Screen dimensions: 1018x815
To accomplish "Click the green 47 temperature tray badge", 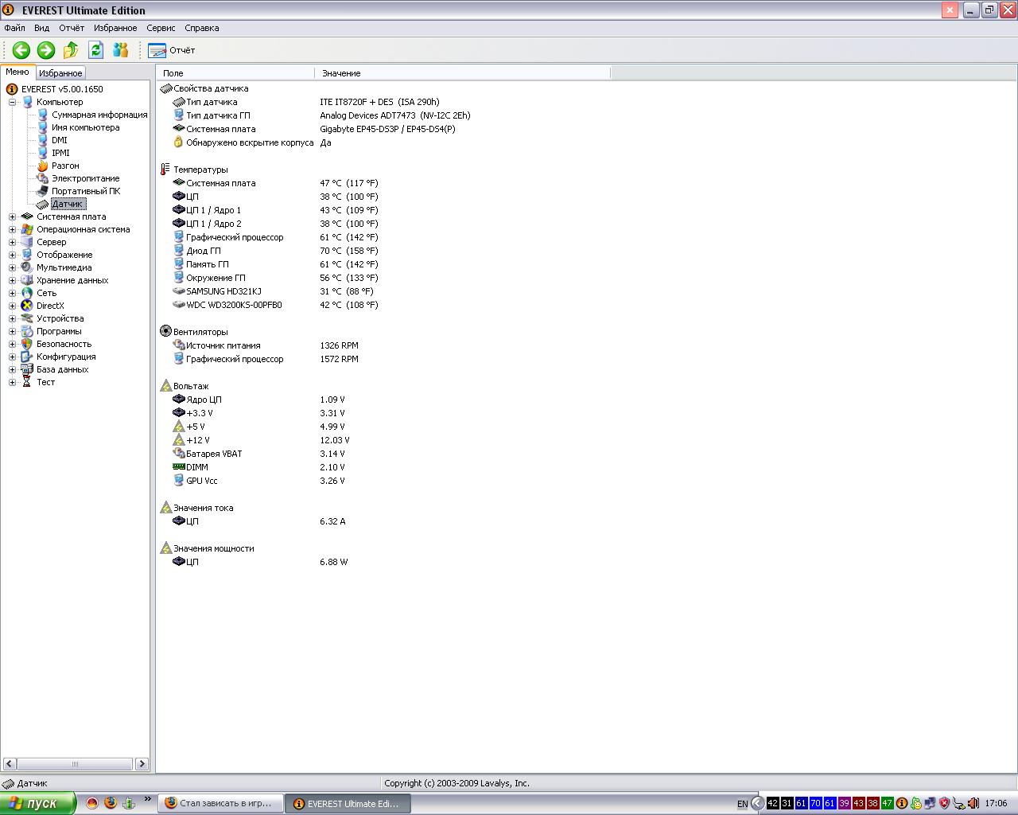I will click(887, 803).
